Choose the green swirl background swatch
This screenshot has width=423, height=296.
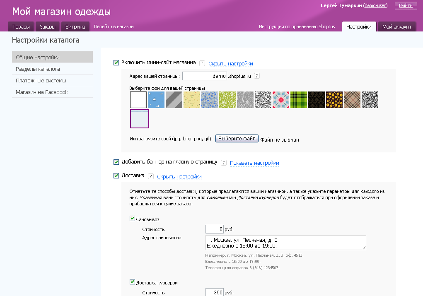[x=227, y=100]
